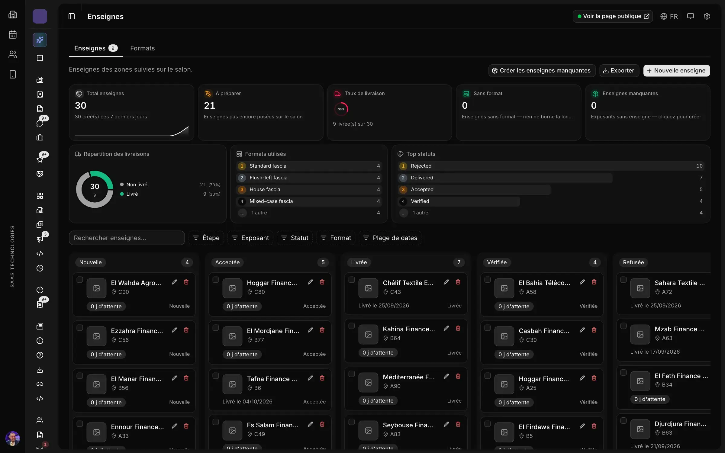Click the Exporter button
The width and height of the screenshot is (725, 453).
tap(619, 71)
